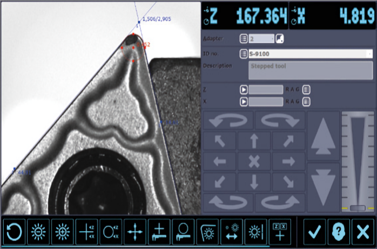Click the X readout showing 4.819

coord(357,16)
